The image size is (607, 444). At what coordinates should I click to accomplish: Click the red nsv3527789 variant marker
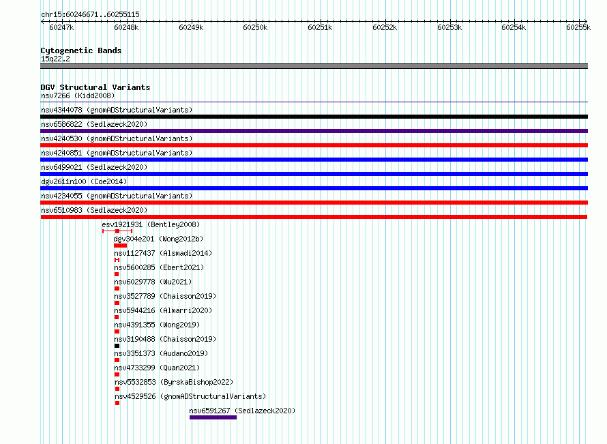(117, 303)
